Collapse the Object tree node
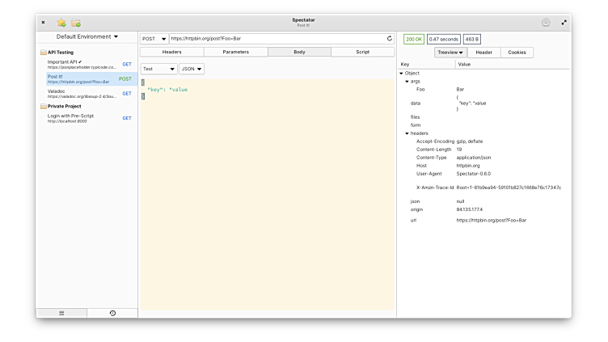 pos(402,74)
